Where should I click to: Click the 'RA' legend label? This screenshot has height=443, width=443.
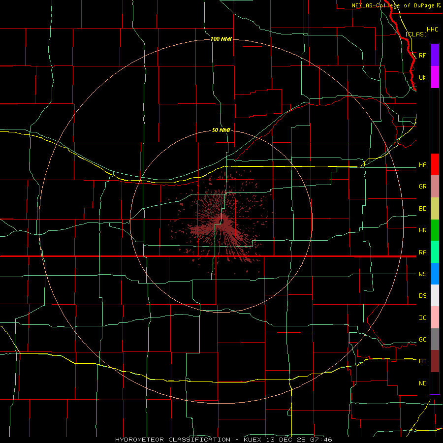422,253
